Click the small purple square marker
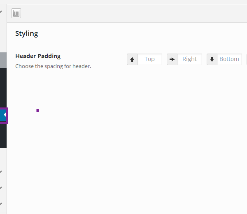247x214 pixels. point(37,111)
